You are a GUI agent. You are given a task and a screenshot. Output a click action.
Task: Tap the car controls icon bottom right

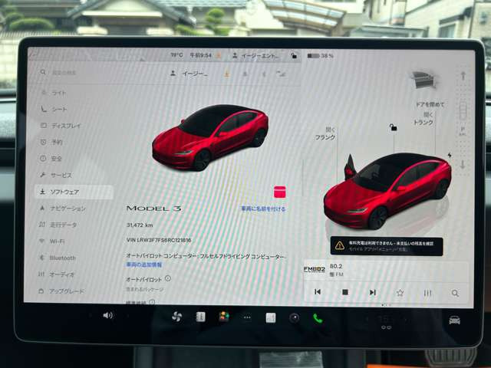tap(454, 320)
